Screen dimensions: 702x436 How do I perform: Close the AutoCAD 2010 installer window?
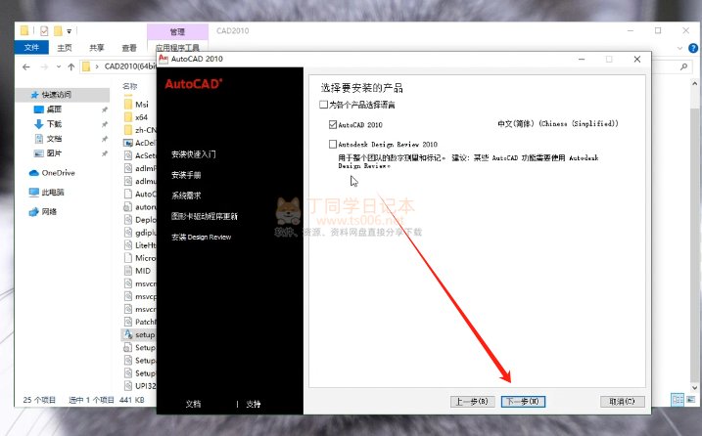637,59
